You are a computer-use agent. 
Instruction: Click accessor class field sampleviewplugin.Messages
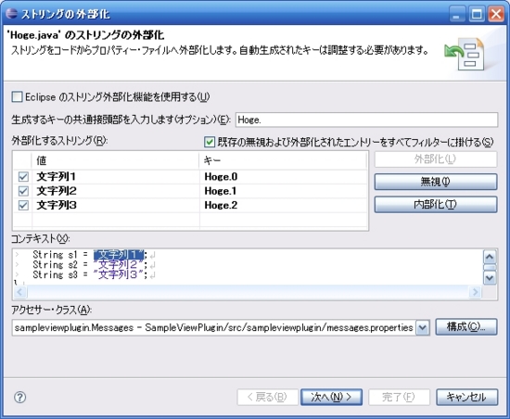pyautogui.click(x=213, y=327)
